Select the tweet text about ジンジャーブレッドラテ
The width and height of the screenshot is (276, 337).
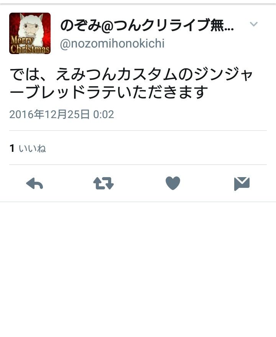tap(131, 83)
